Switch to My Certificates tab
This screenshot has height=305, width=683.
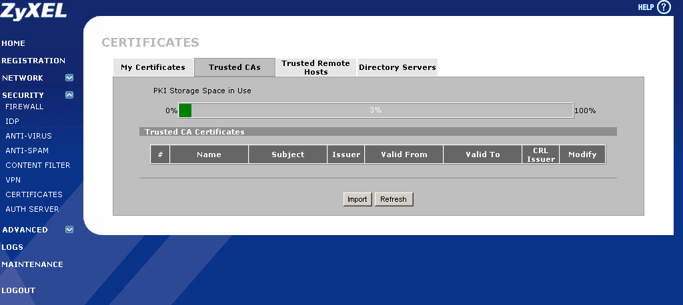153,67
